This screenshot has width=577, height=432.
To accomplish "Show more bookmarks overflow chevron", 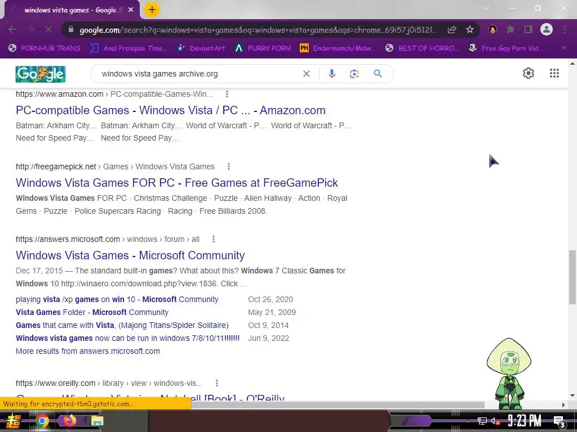I will pyautogui.click(x=563, y=48).
